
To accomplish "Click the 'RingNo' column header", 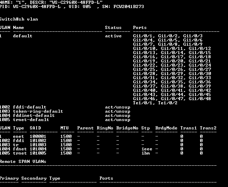I will point(105,128).
